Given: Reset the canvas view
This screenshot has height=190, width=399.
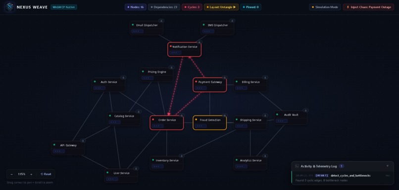Looking at the screenshot, I should [46, 174].
